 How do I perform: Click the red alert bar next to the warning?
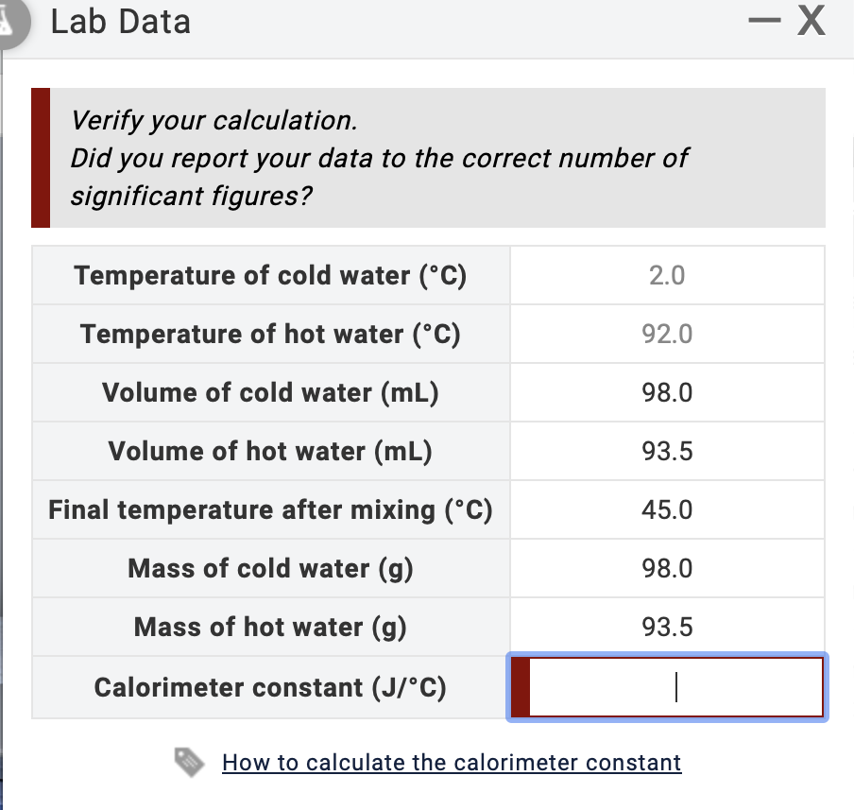click(x=39, y=158)
